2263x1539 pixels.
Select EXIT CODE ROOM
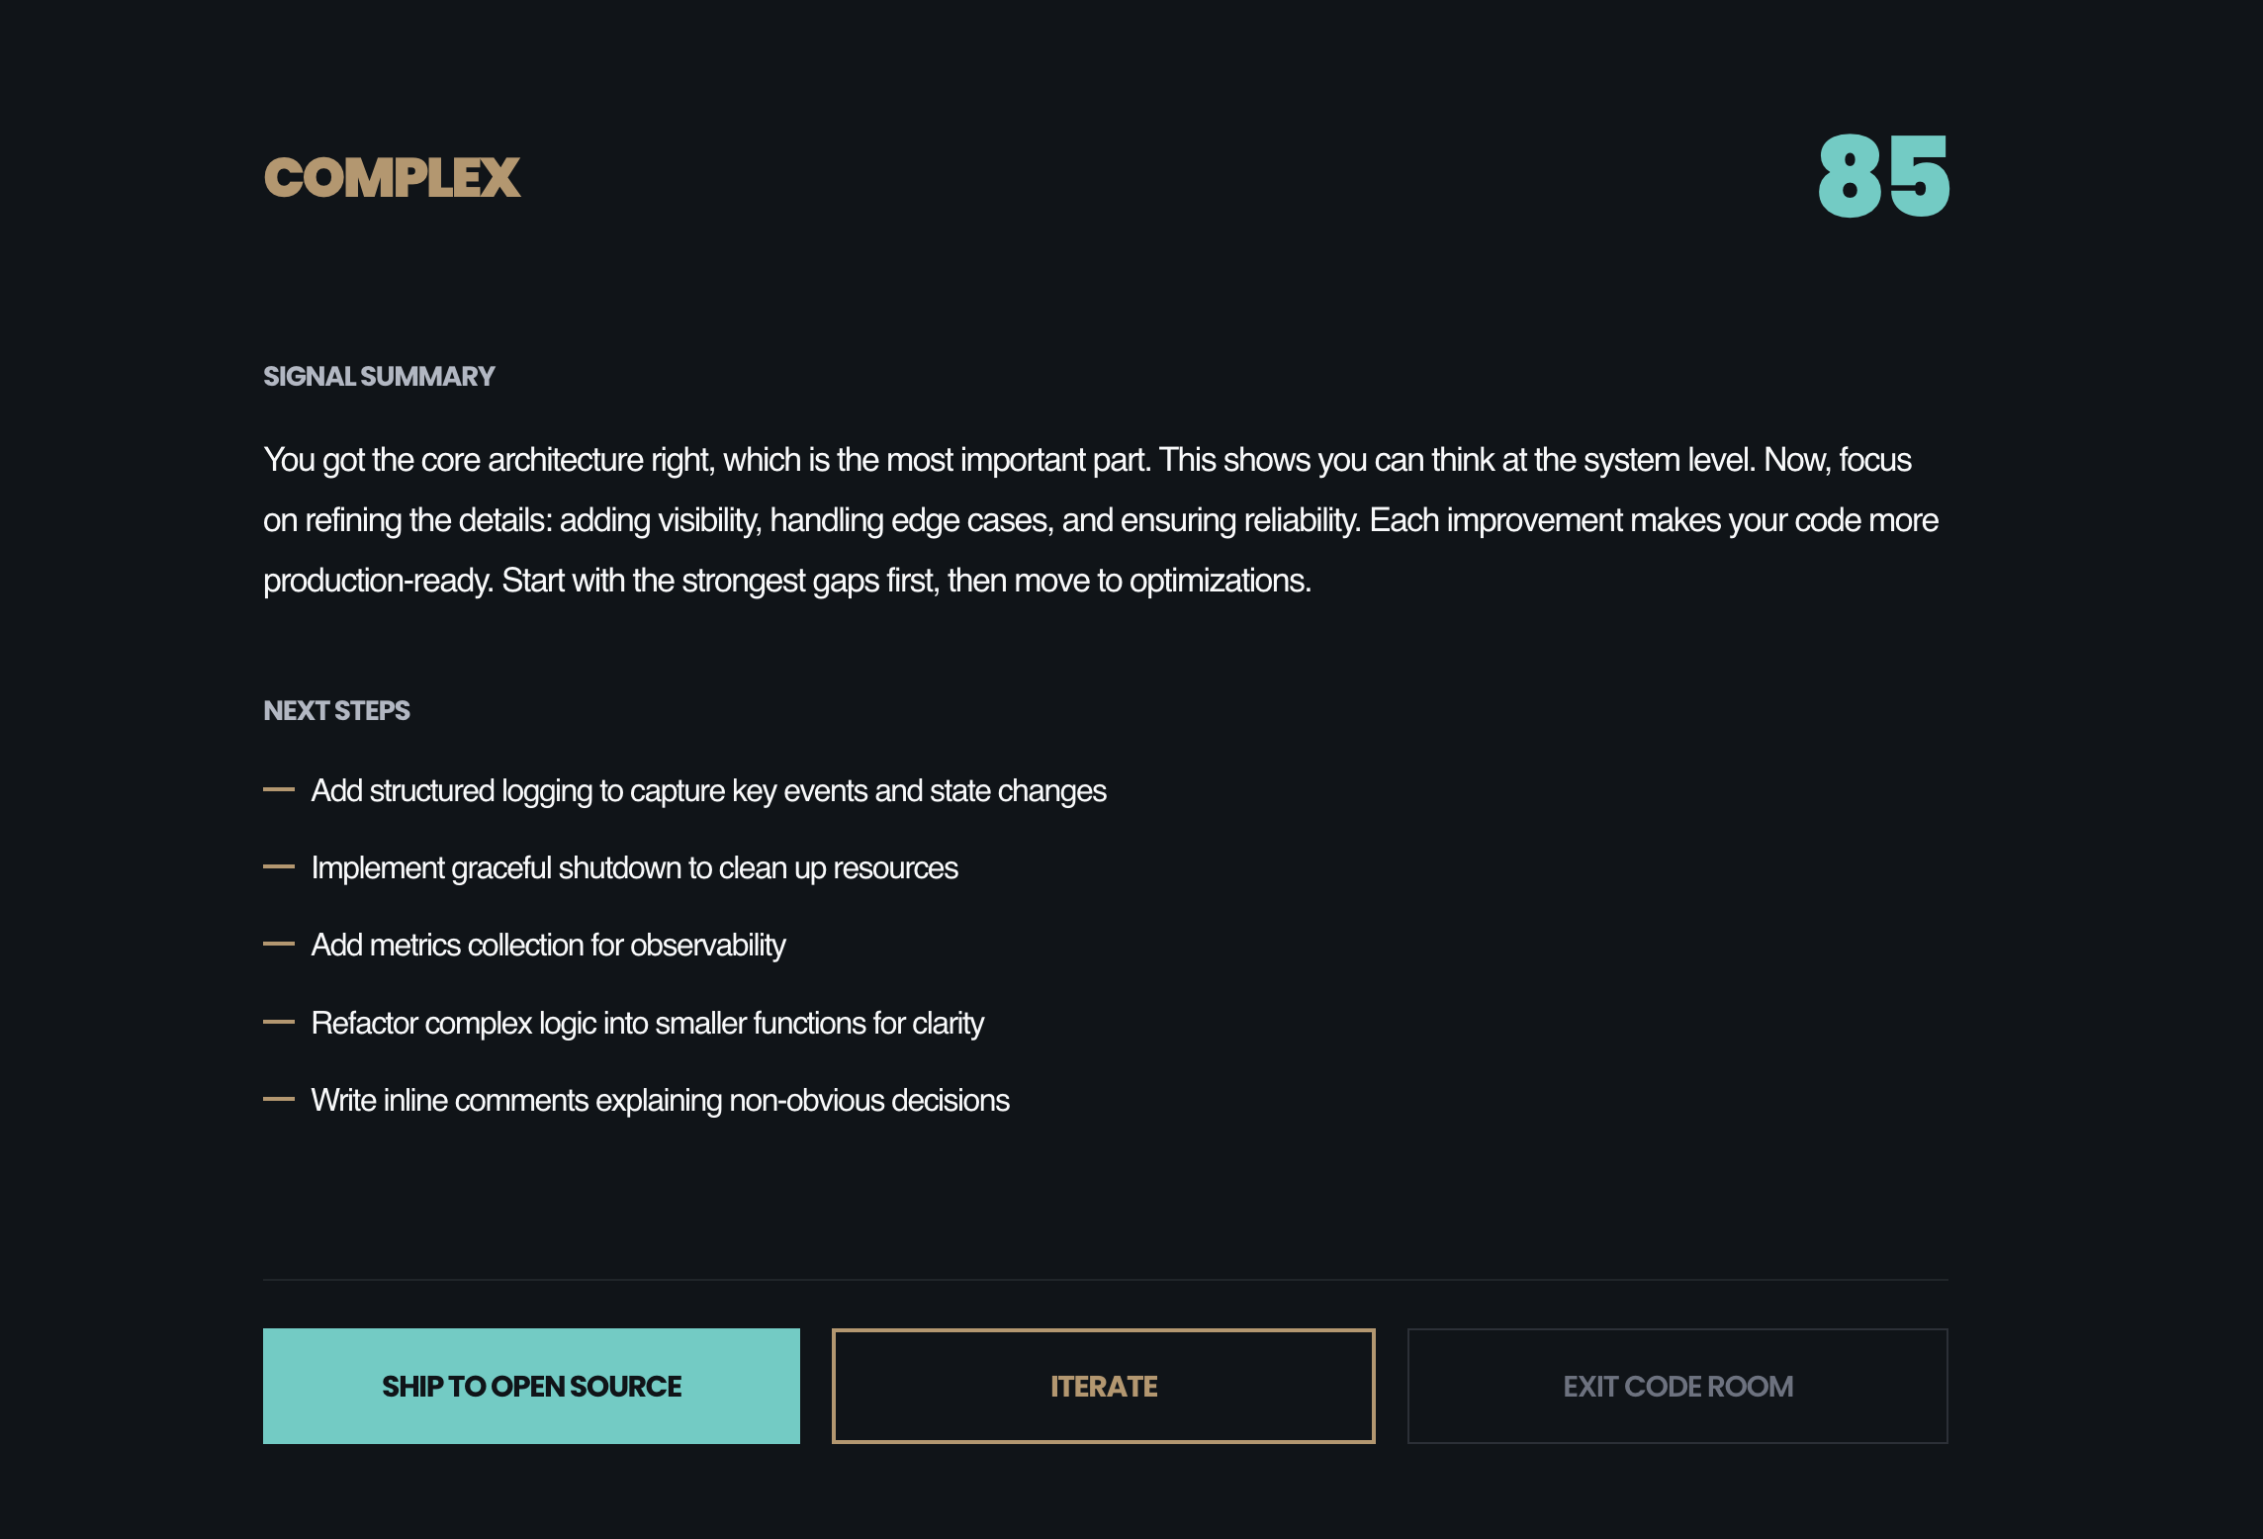[x=1677, y=1386]
